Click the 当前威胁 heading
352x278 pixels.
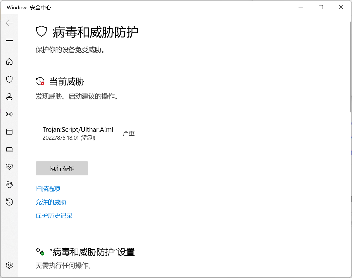point(67,82)
